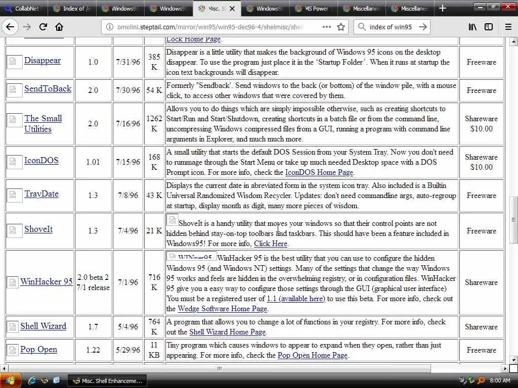Open a new tab with plus
Screen dimensions: 518x388
443,8
